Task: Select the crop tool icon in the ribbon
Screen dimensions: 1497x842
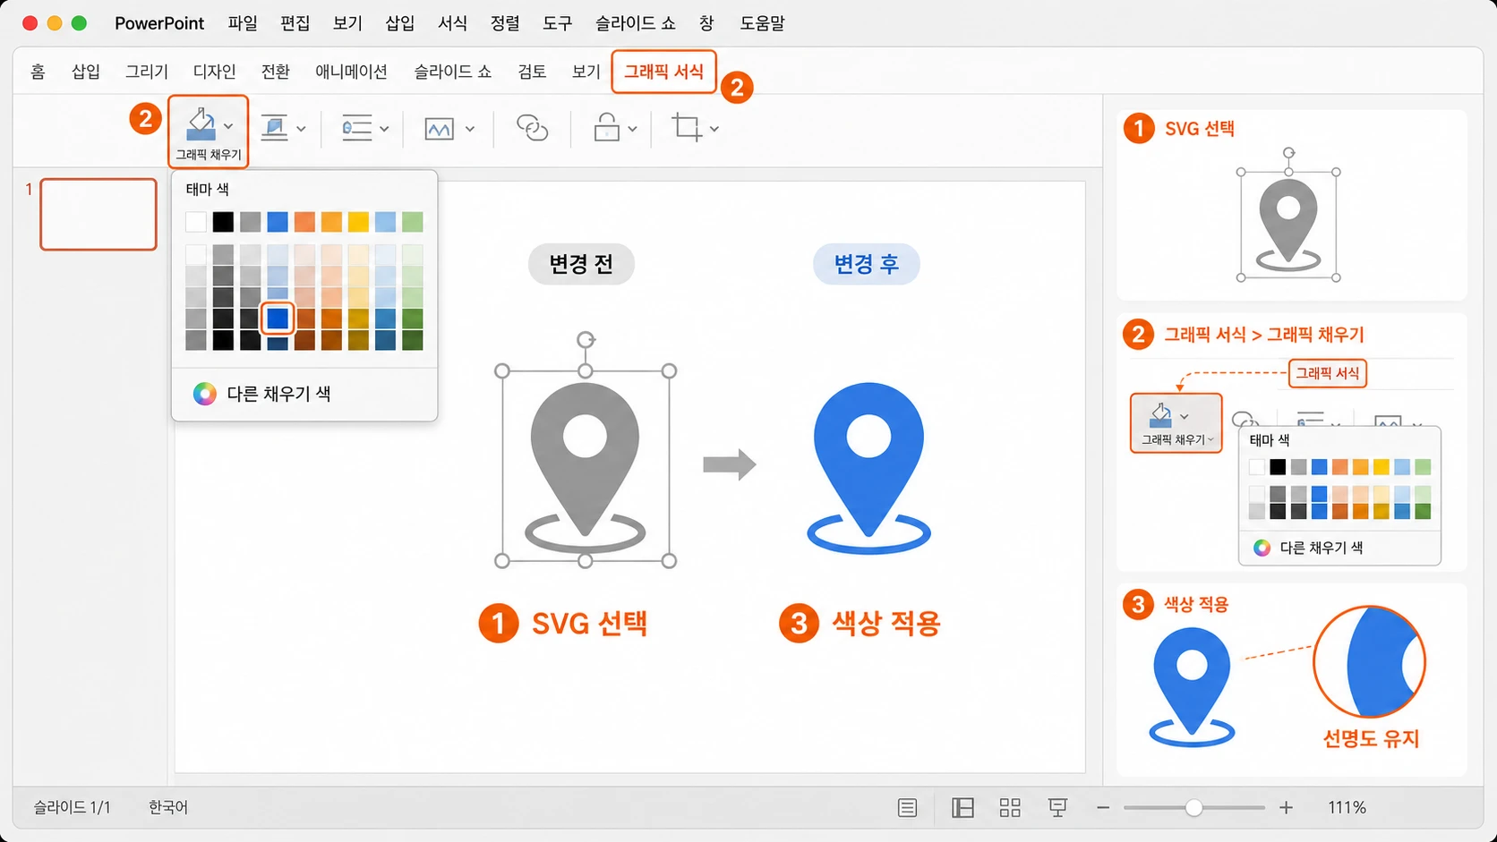Action: tap(687, 127)
